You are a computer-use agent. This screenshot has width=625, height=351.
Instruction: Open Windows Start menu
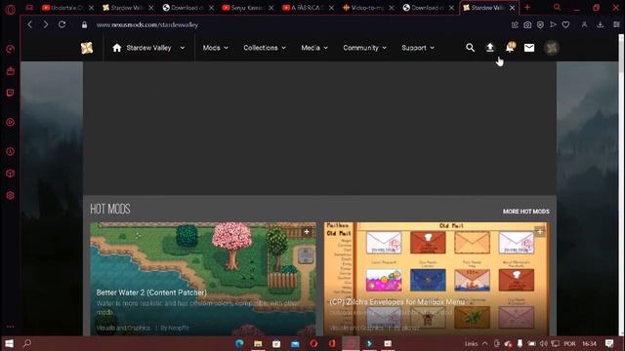[9, 343]
